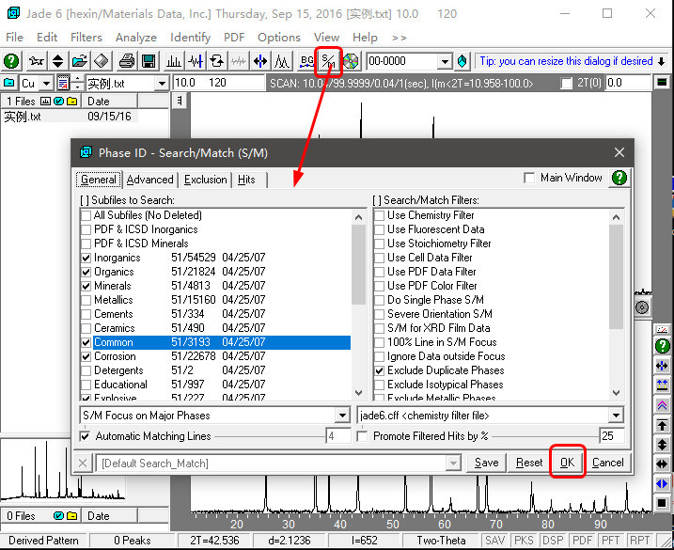Click the Promote Filtered Hits by % slider
Screen dimensions: 674x550
pos(545,436)
